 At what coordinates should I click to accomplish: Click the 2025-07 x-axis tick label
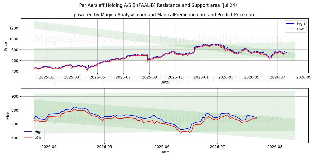pyautogui.click(x=123, y=77)
